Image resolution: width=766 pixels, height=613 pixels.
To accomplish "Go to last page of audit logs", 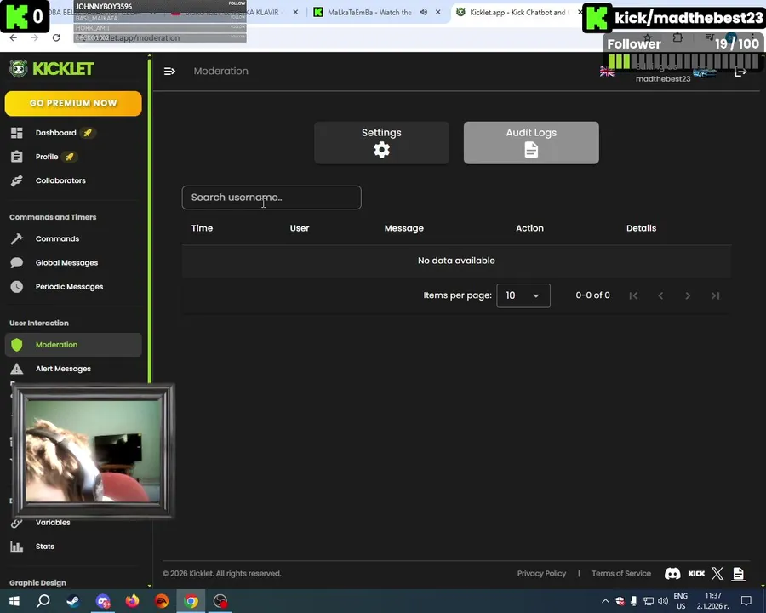I will [715, 295].
